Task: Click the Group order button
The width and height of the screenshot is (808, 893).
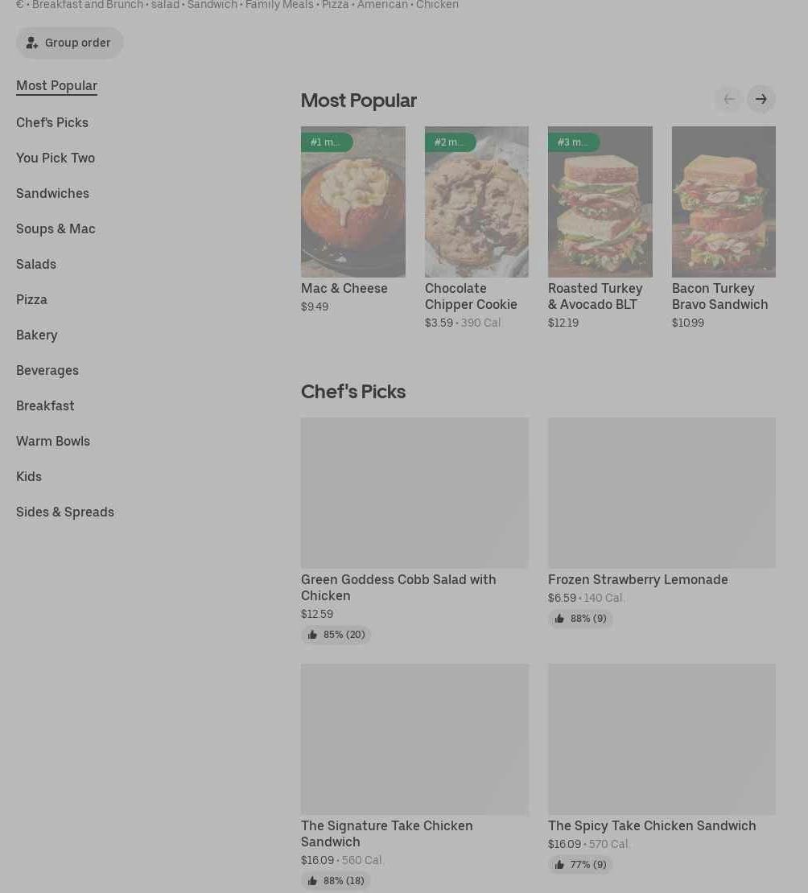Action: pyautogui.click(x=69, y=43)
